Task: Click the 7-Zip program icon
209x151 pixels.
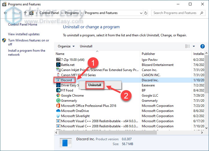Action: [x=58, y=59]
